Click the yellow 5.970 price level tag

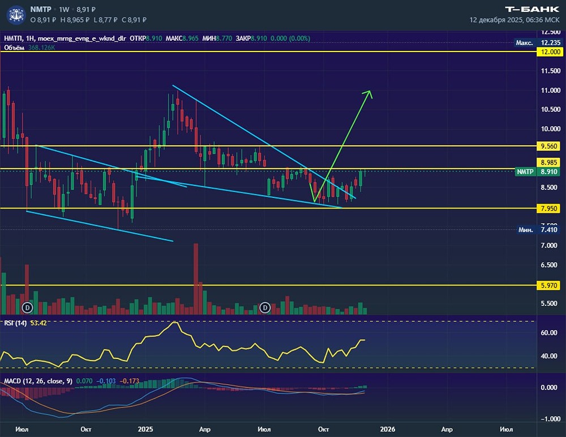coord(549,285)
